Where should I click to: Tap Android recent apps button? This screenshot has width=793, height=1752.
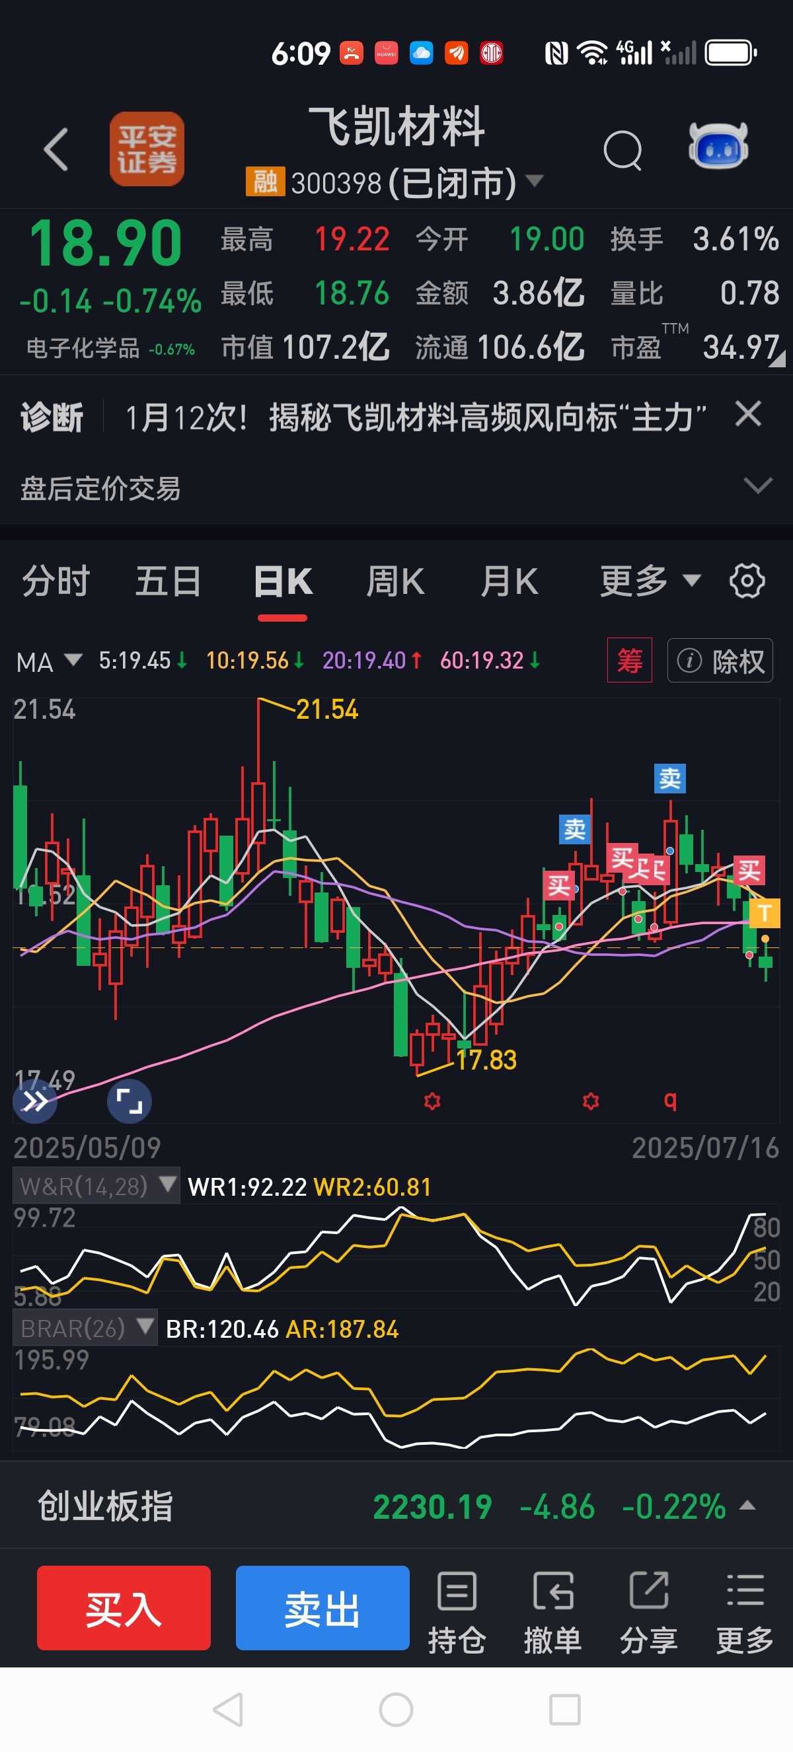click(x=564, y=1709)
